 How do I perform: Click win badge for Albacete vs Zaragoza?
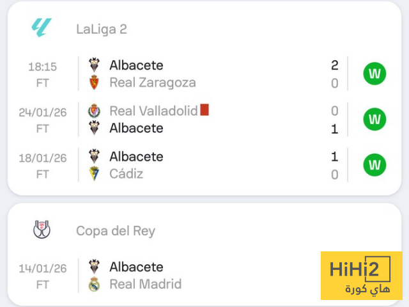click(374, 74)
